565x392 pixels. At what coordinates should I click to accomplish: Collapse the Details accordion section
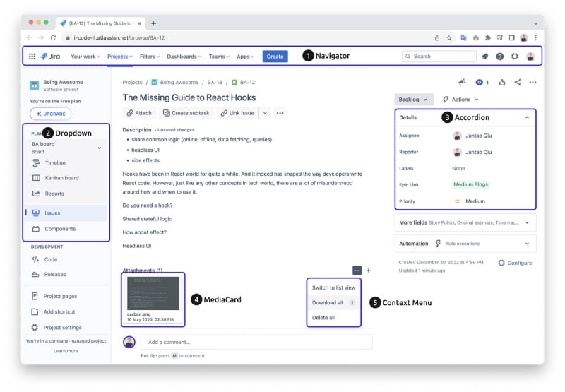[x=527, y=117]
